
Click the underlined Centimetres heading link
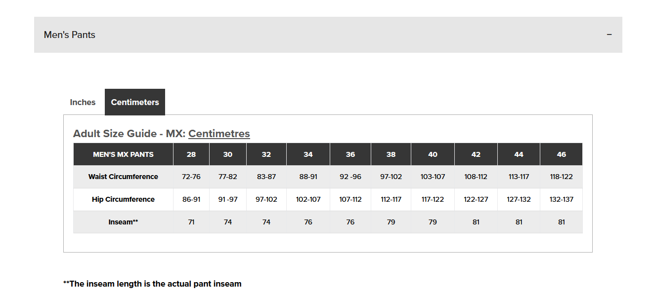pos(219,133)
